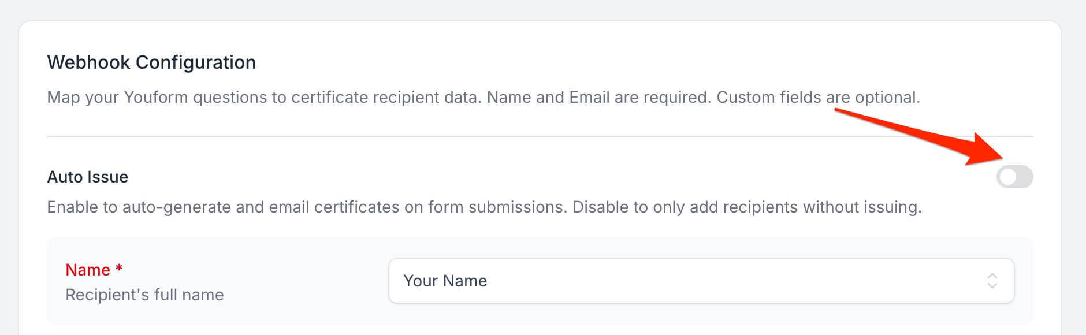Click the divider line below the description

click(x=540, y=137)
